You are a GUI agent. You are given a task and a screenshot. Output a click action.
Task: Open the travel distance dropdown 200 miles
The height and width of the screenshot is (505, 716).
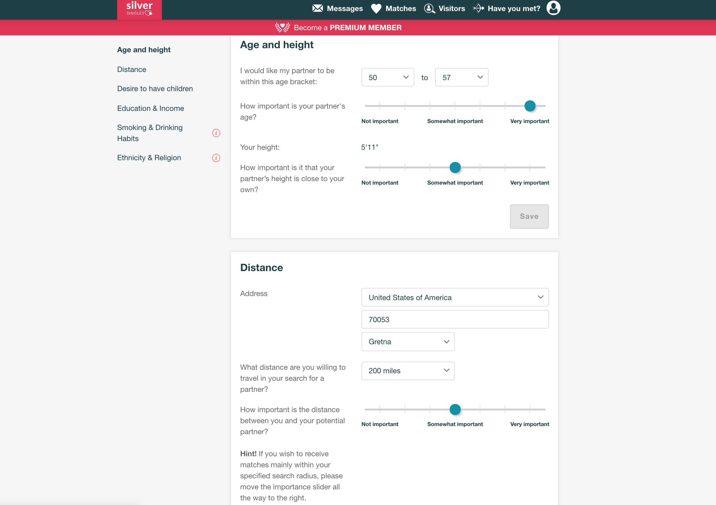(x=408, y=371)
